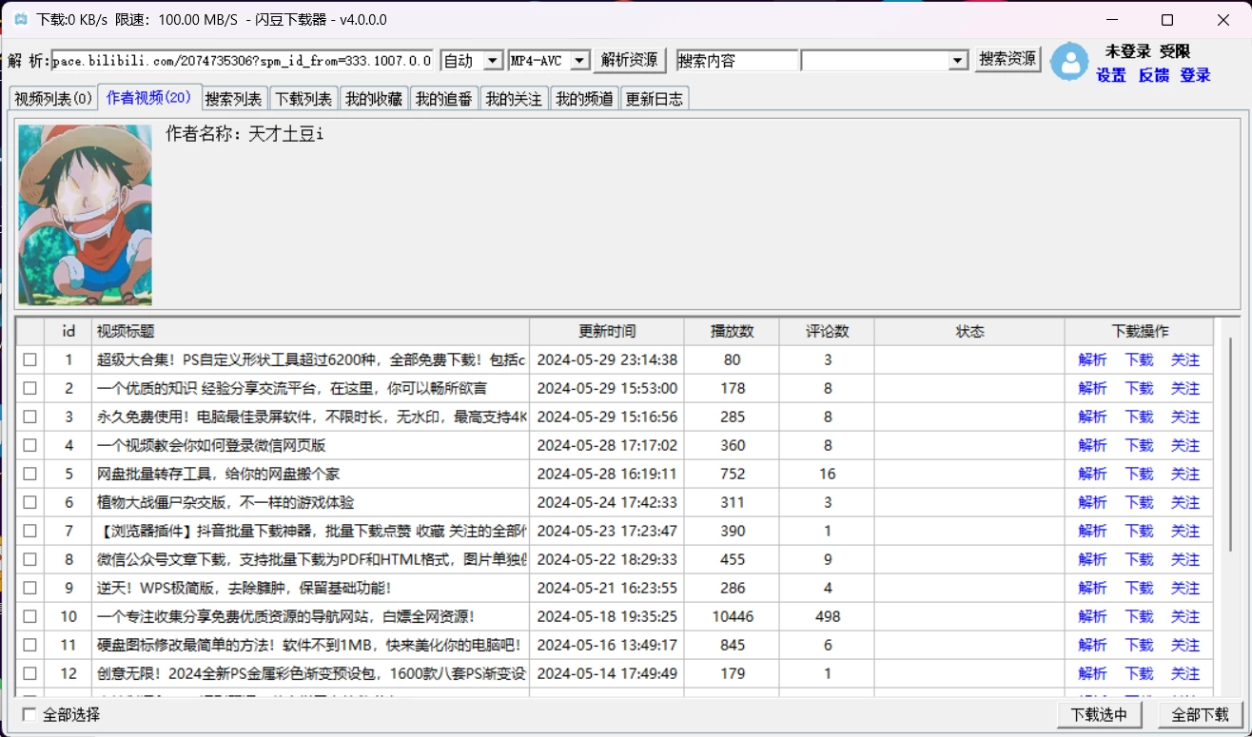Click the 播放数 column header

tap(732, 331)
